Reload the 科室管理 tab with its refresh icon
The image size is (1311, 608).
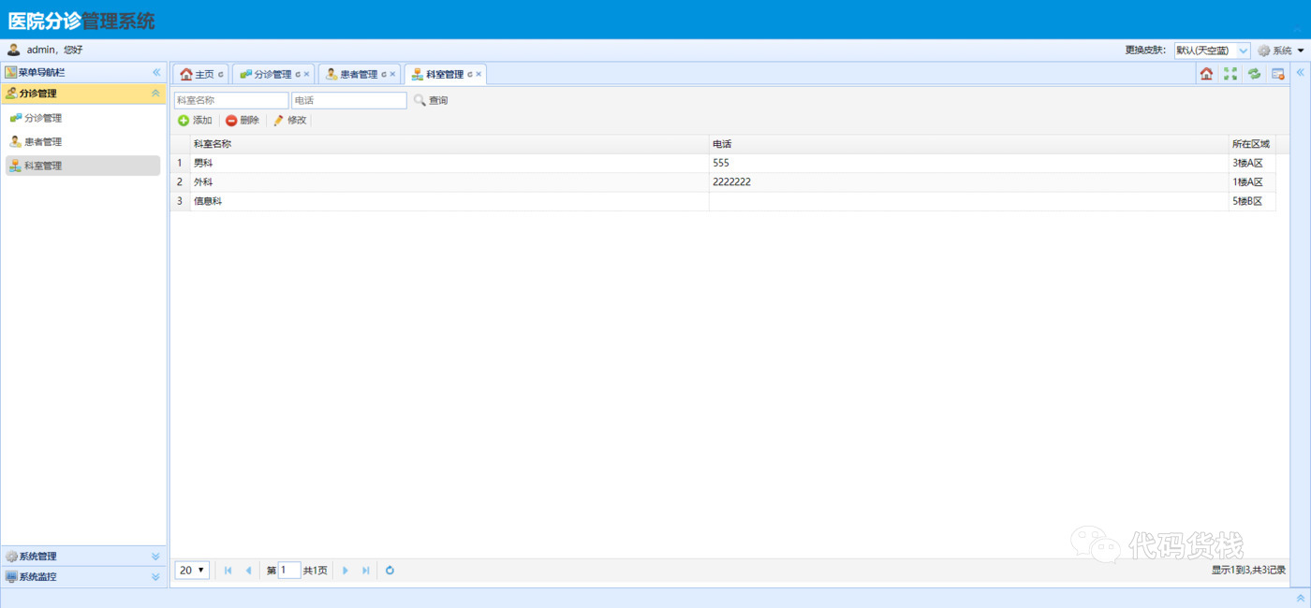[470, 74]
